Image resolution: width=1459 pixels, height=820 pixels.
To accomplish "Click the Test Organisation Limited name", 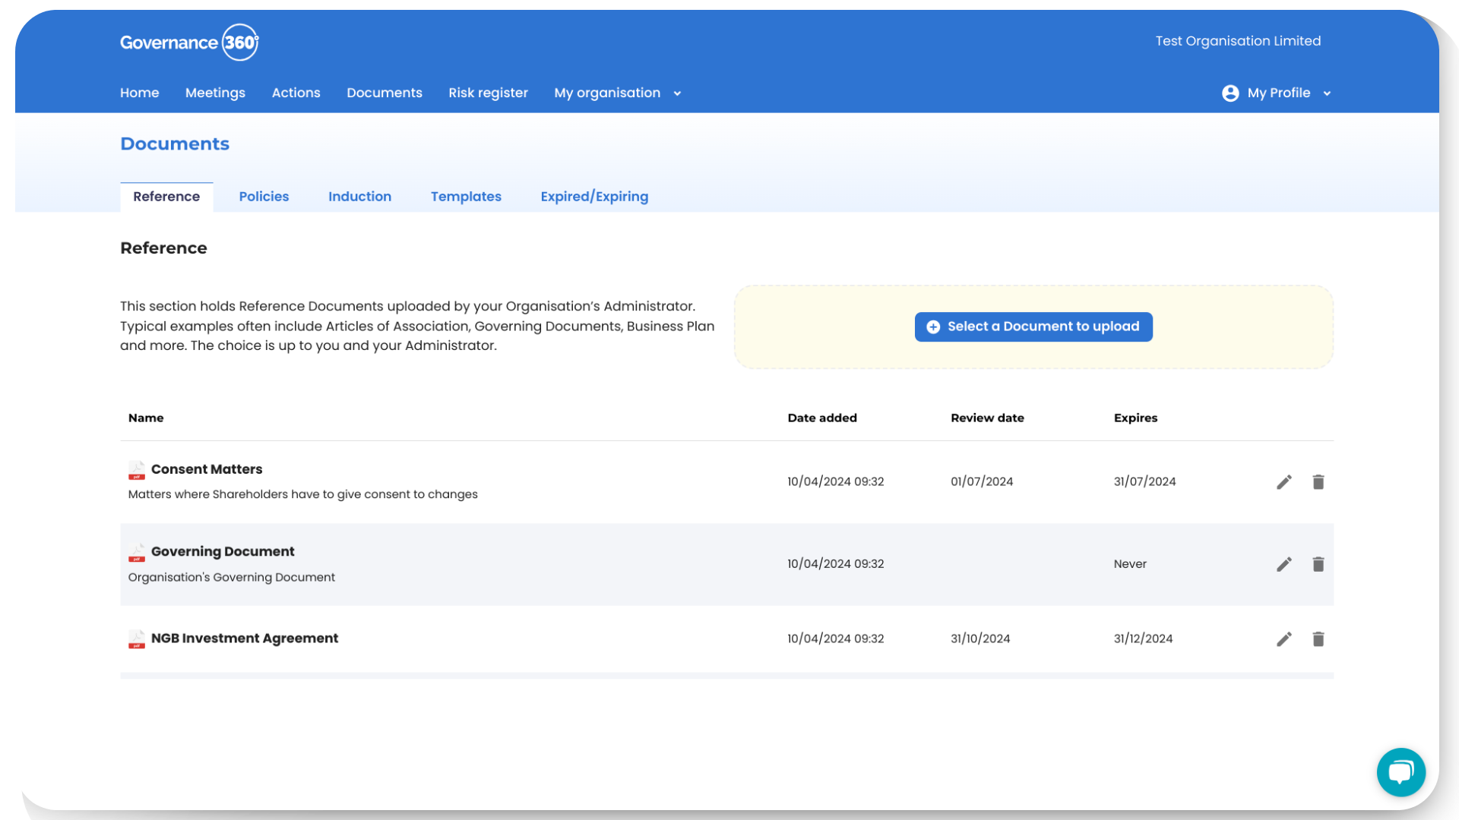I will pyautogui.click(x=1238, y=41).
